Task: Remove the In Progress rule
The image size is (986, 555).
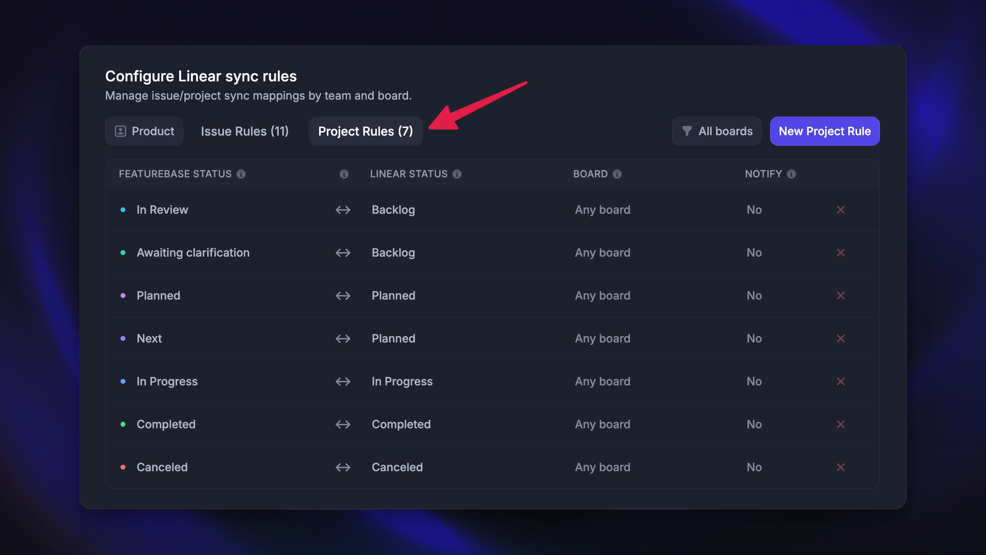Action: (x=841, y=381)
